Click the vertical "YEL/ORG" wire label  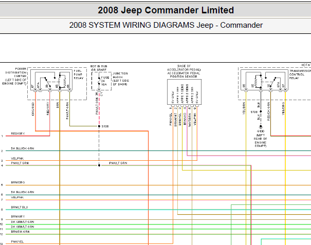pos(283,108)
